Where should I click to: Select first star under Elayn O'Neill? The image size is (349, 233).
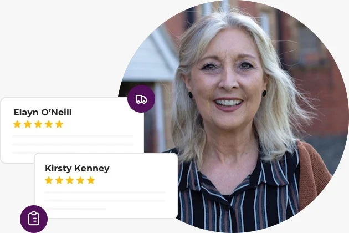(17, 124)
